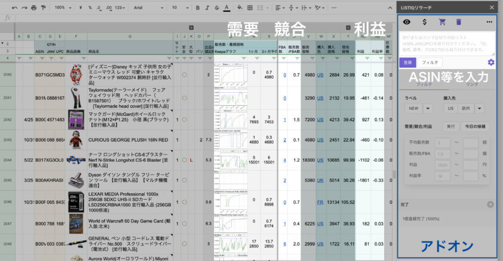Click the purple 登録 button

click(408, 62)
